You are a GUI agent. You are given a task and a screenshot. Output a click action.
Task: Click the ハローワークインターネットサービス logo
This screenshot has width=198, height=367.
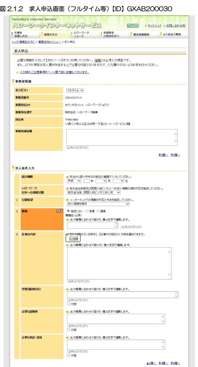point(57,25)
